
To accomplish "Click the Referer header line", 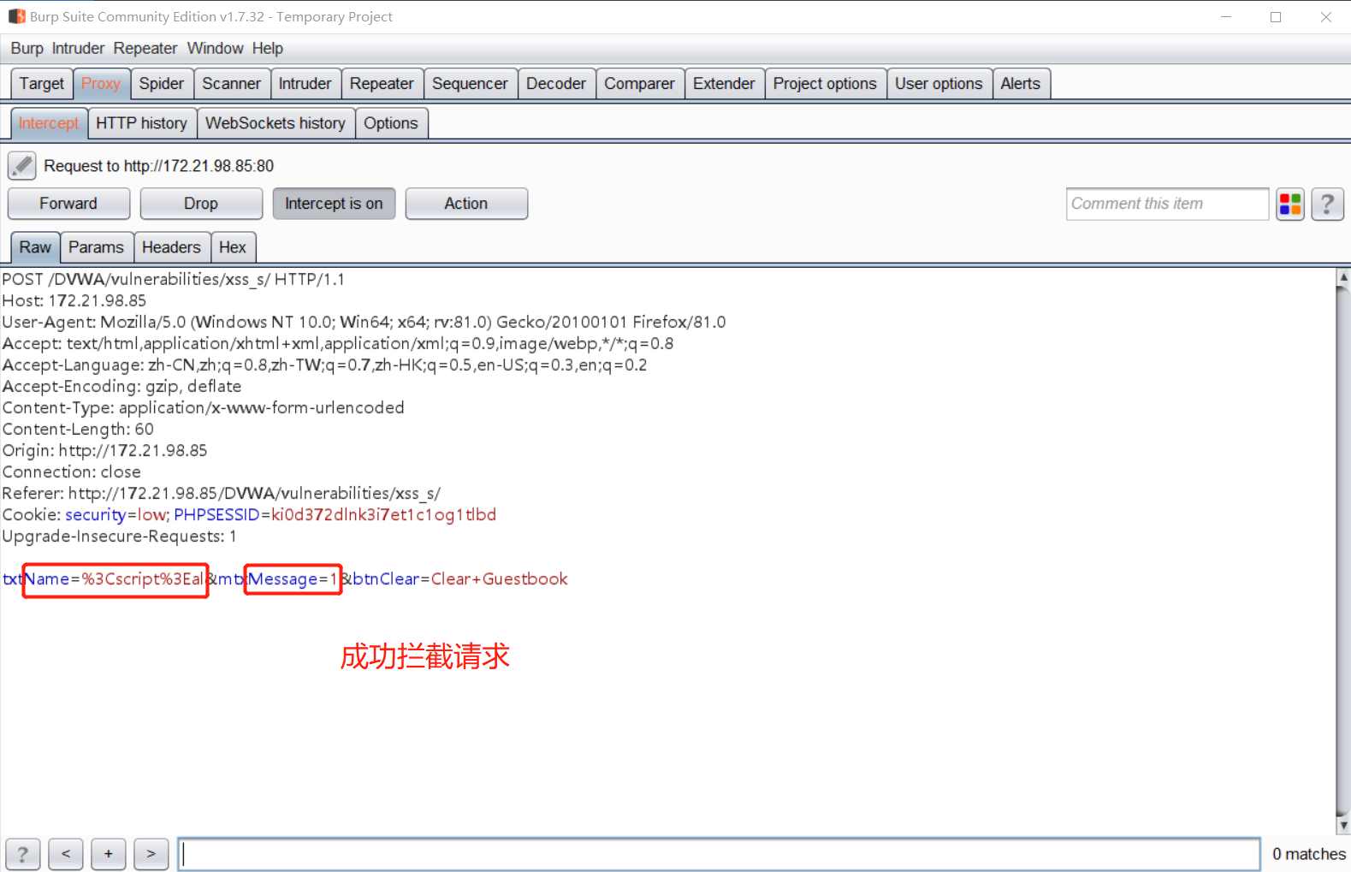I will click(x=222, y=493).
